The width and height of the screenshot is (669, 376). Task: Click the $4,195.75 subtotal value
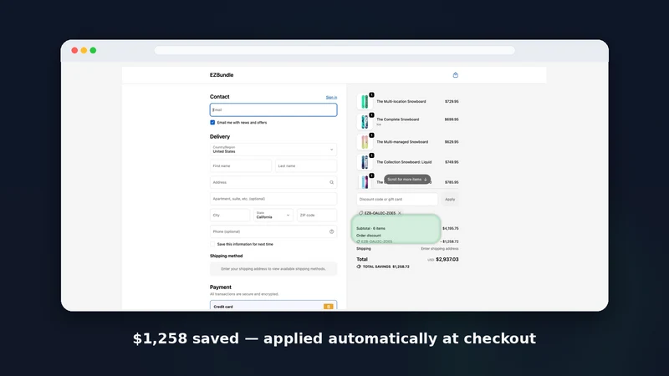pyautogui.click(x=450, y=228)
